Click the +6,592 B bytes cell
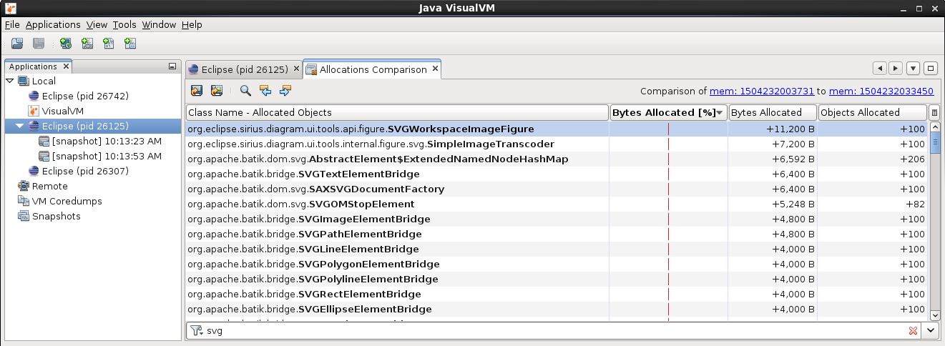 pos(773,159)
